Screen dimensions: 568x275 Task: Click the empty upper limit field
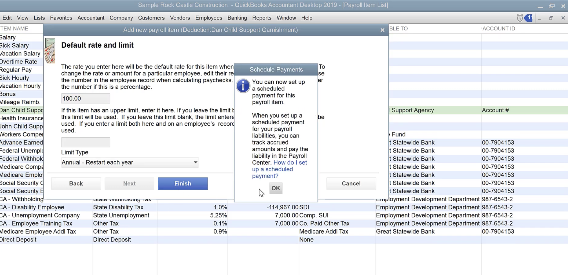point(85,142)
